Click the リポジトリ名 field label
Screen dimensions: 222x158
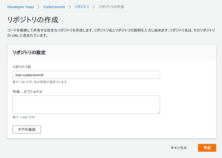point(22,67)
